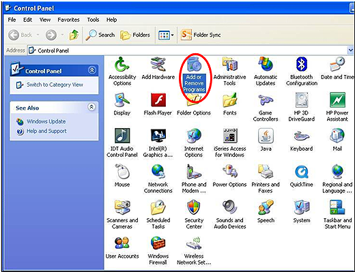Screen dimensions: 355x272
Task: Open HP Power Assistant icon
Action: point(337,108)
